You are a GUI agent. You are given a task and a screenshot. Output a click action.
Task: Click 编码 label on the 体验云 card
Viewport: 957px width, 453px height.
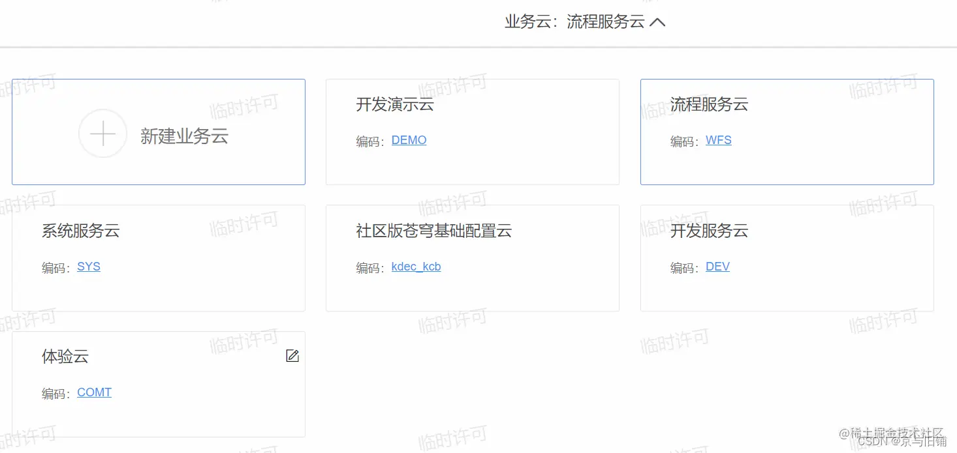pos(54,394)
